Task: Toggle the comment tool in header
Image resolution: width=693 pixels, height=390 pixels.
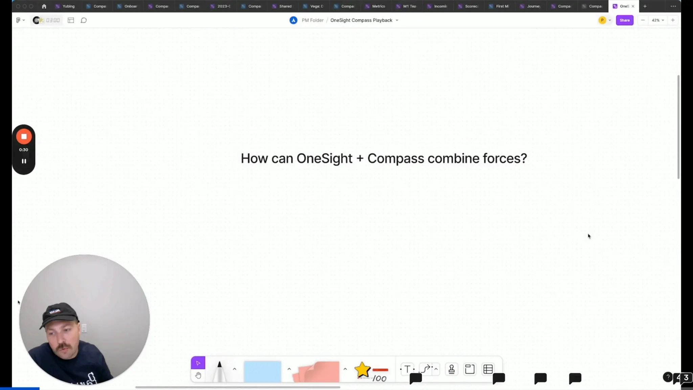Action: click(84, 20)
